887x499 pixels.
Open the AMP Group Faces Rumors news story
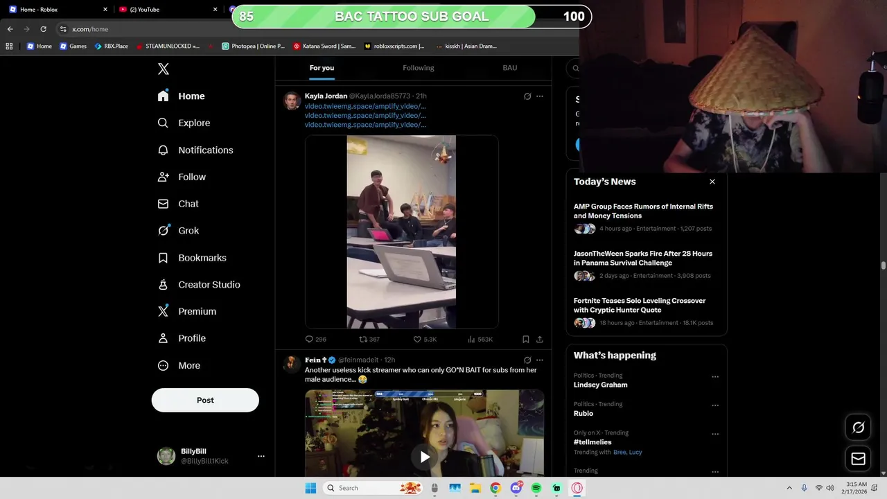643,211
